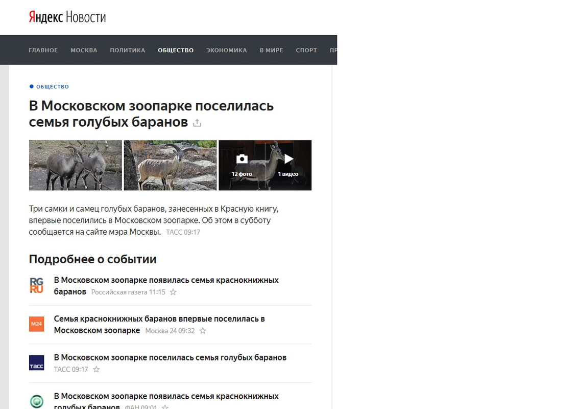Switch to the ПОЛИТИКА tab
Viewport: 578px width, 409px height.
128,50
